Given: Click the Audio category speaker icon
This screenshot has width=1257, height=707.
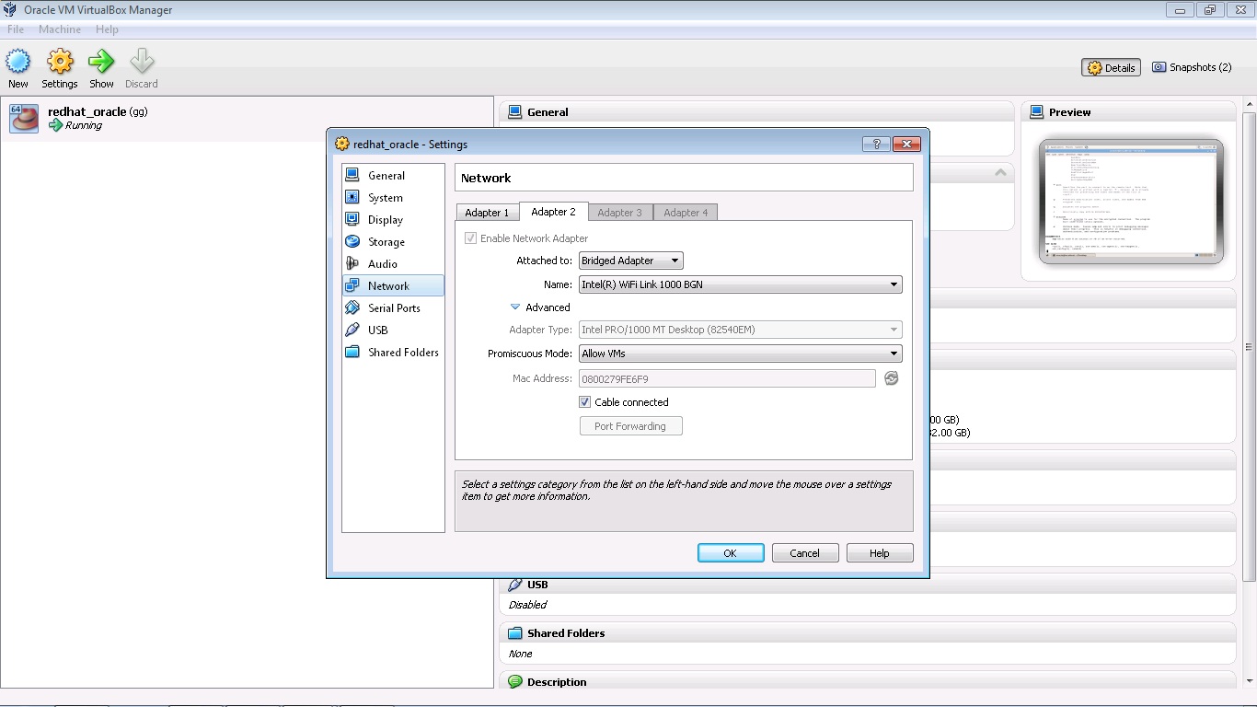Looking at the screenshot, I should coord(352,263).
